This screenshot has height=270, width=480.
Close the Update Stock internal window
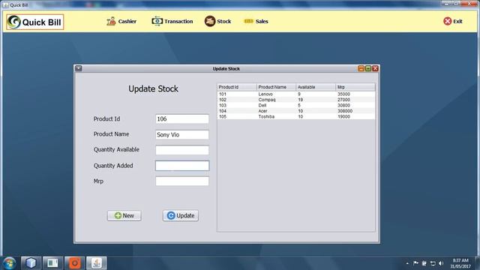pos(375,68)
